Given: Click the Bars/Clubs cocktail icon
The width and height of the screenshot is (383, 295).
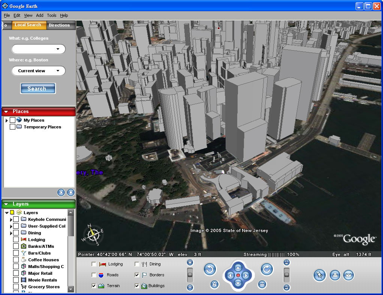Looking at the screenshot, I should pos(24,253).
